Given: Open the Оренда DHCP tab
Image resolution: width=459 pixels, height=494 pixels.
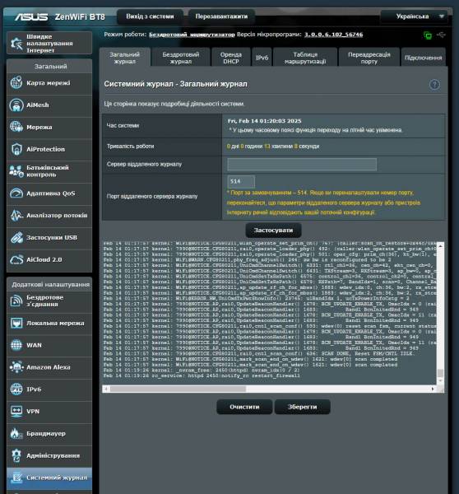Looking at the screenshot, I should point(231,58).
